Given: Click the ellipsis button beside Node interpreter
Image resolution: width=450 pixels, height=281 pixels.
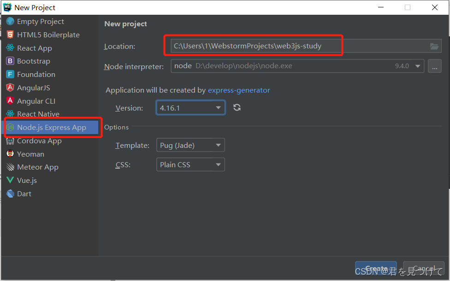Looking at the screenshot, I should pyautogui.click(x=434, y=66).
